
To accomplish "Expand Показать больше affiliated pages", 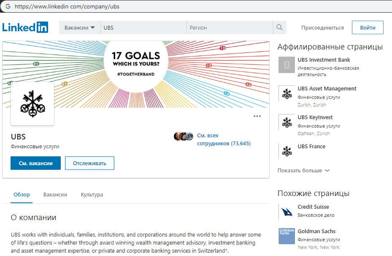I will pyautogui.click(x=303, y=170).
